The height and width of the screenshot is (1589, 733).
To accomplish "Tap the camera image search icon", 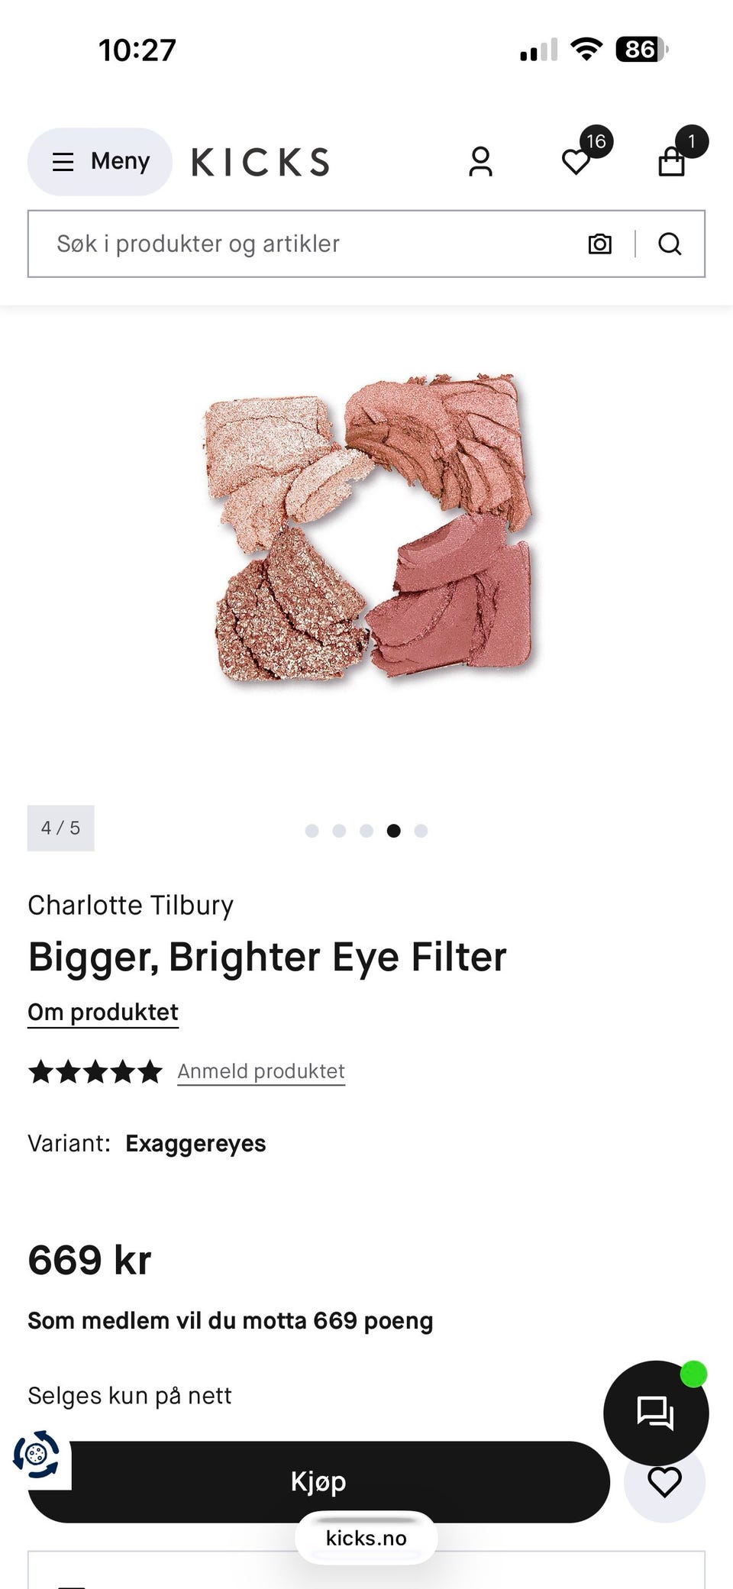I will point(600,244).
